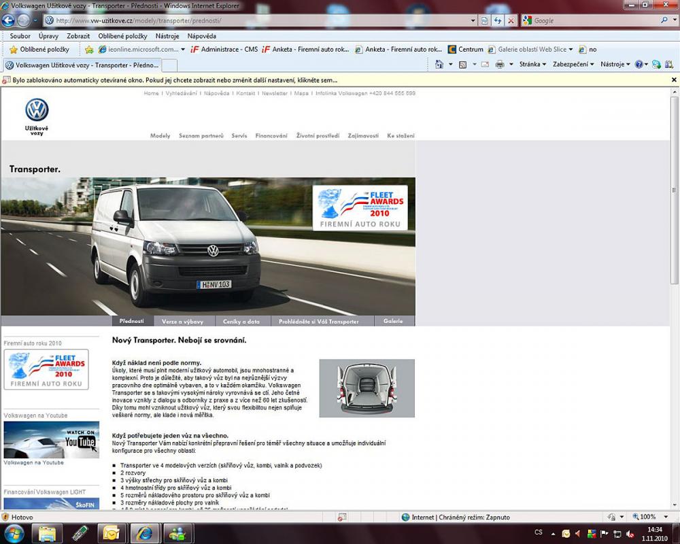Click the Ke stažení link
680x544 pixels.
401,136
